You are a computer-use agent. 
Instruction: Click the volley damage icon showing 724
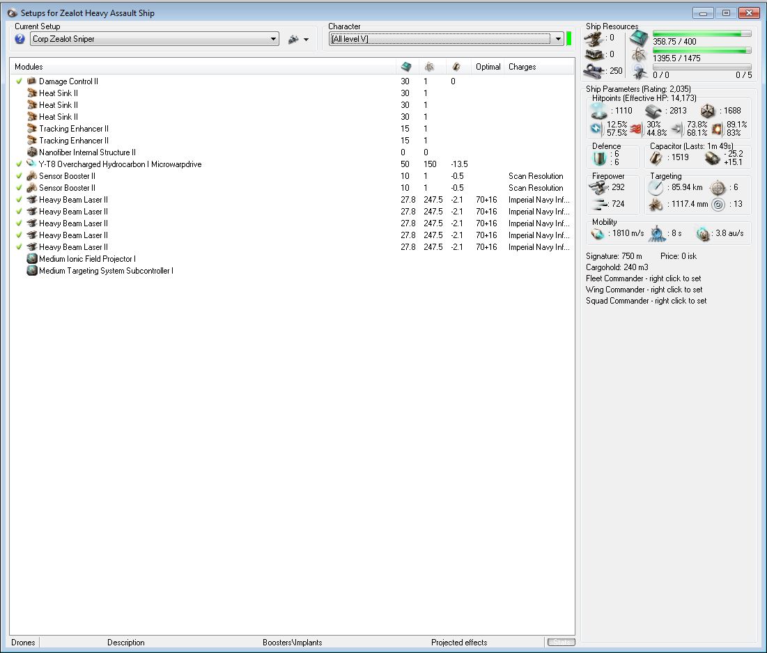coord(598,204)
